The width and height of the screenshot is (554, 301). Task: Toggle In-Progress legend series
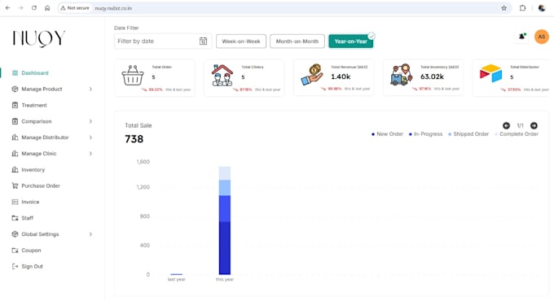tap(425, 134)
